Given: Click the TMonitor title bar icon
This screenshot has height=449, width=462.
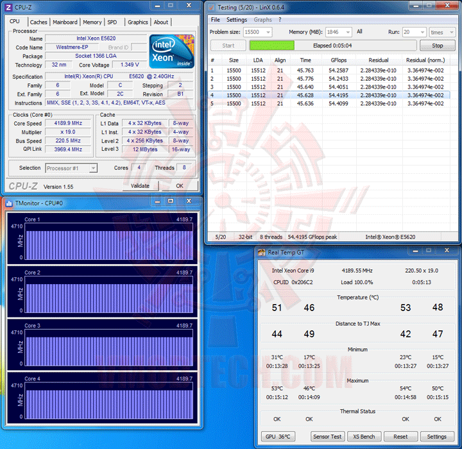Looking at the screenshot, I should 9,203.
